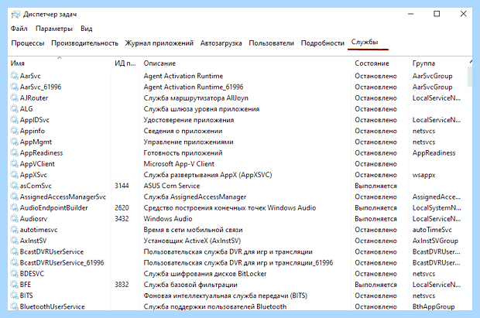The width and height of the screenshot is (480, 318).
Task: Click the icon of BcastDVRUserService_61996
Action: coord(14,262)
